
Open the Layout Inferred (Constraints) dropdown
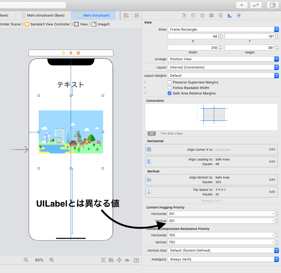coord(223,67)
